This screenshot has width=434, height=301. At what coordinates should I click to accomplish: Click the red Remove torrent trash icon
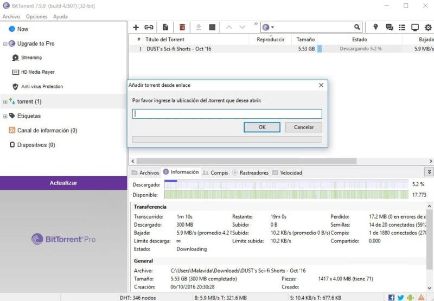pos(182,27)
